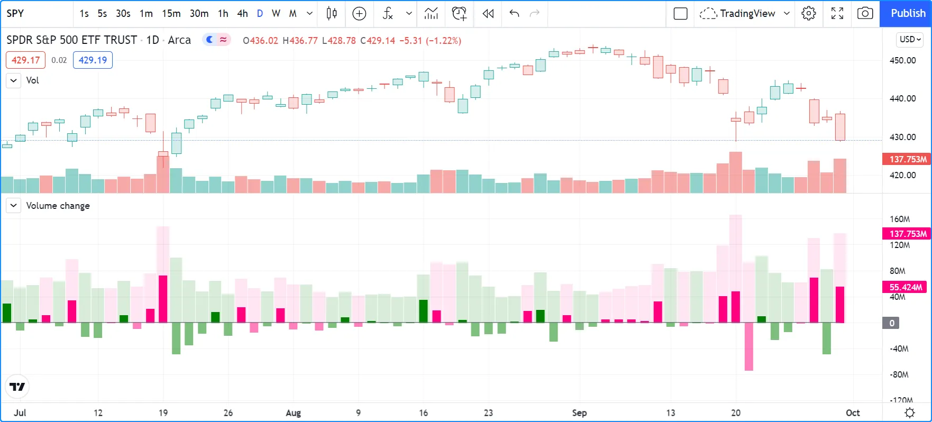Image resolution: width=932 pixels, height=422 pixels.
Task: Enter fullscreen mode
Action: tap(837, 14)
